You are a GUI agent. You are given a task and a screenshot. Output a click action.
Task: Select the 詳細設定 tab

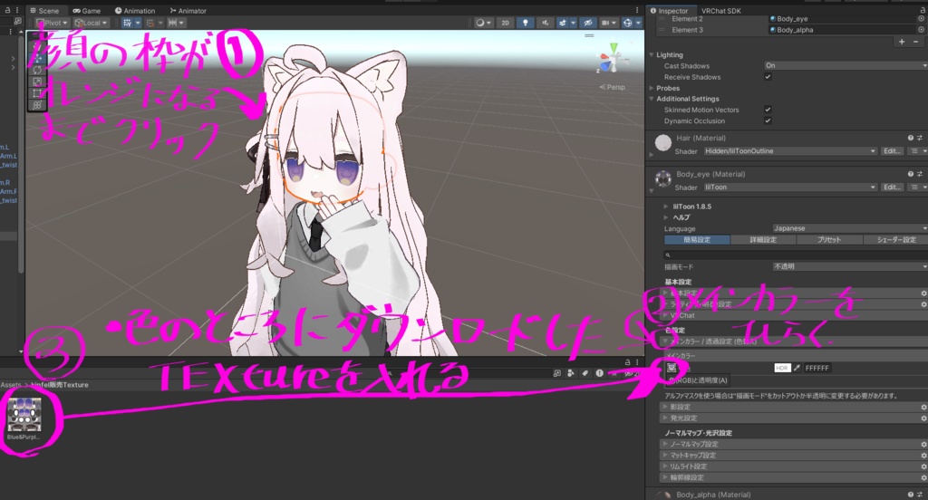click(763, 240)
